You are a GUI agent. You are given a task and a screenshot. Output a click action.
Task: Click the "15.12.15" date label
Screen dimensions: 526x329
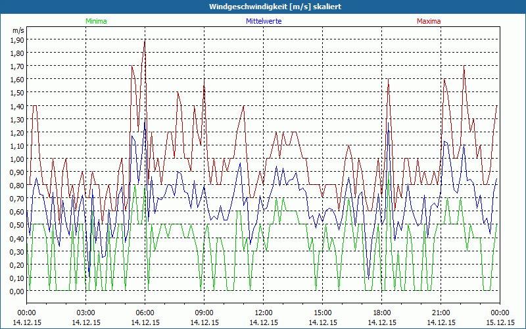500,322
